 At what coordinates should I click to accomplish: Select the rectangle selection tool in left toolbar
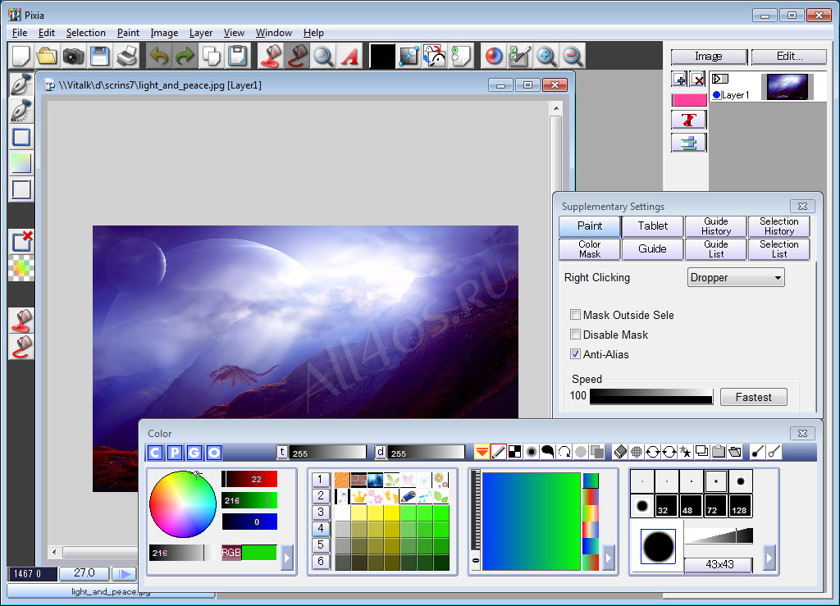21,137
